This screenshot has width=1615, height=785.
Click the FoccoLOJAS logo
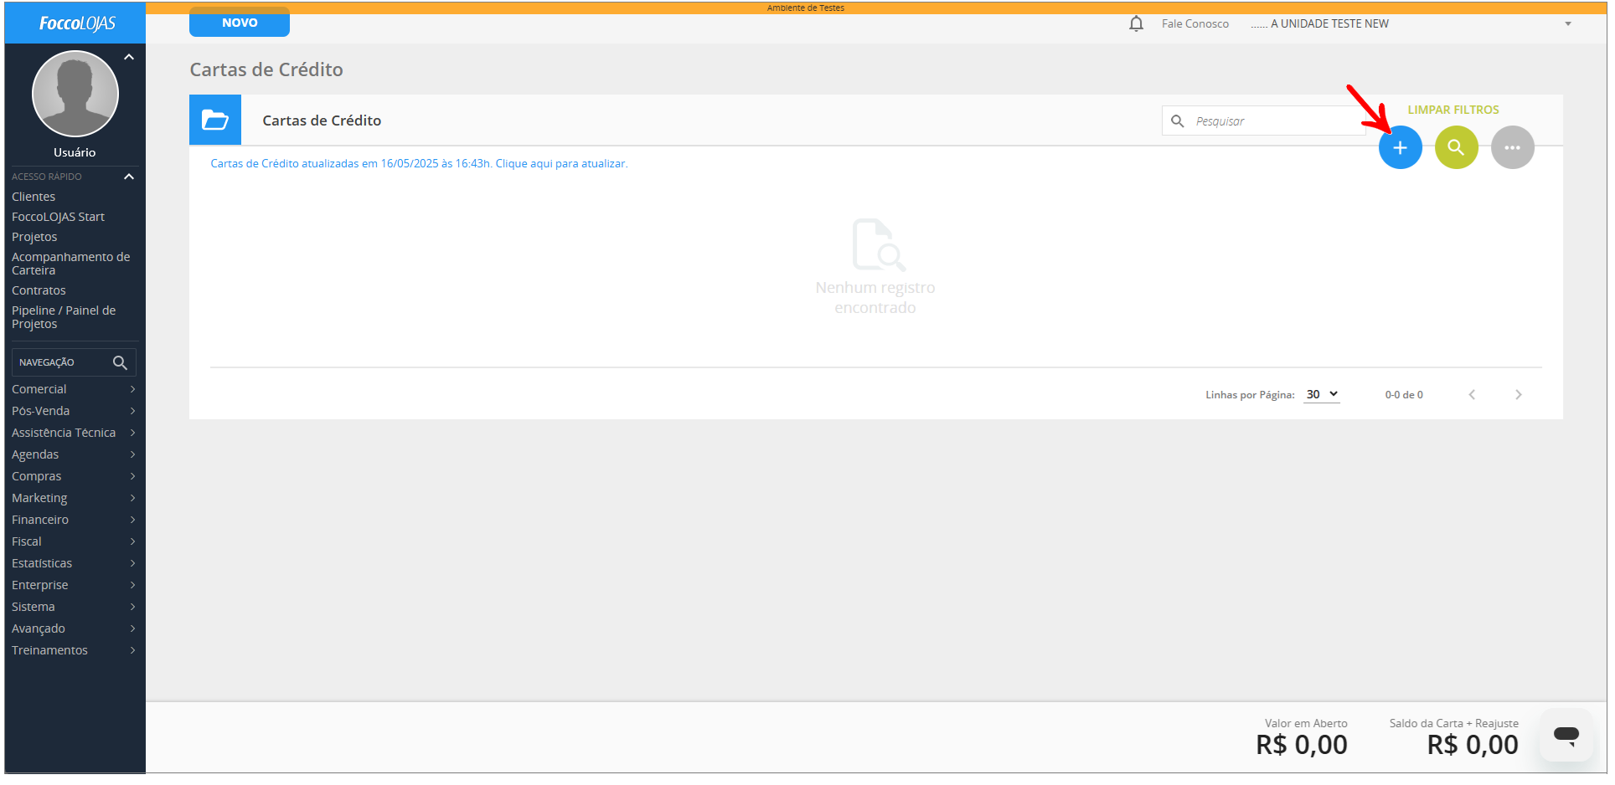pos(77,23)
